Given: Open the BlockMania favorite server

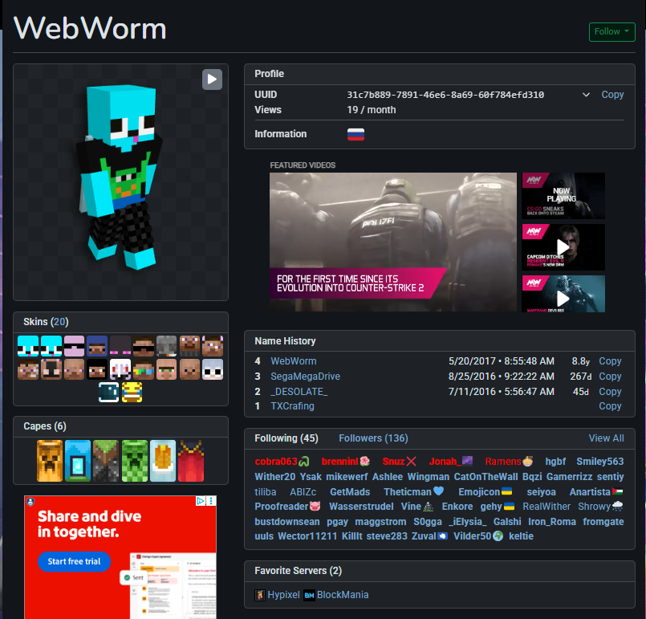Looking at the screenshot, I should point(343,595).
